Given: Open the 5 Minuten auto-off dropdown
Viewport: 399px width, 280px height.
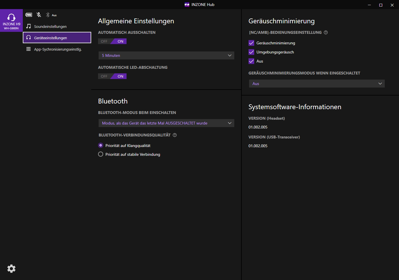Looking at the screenshot, I should point(166,55).
